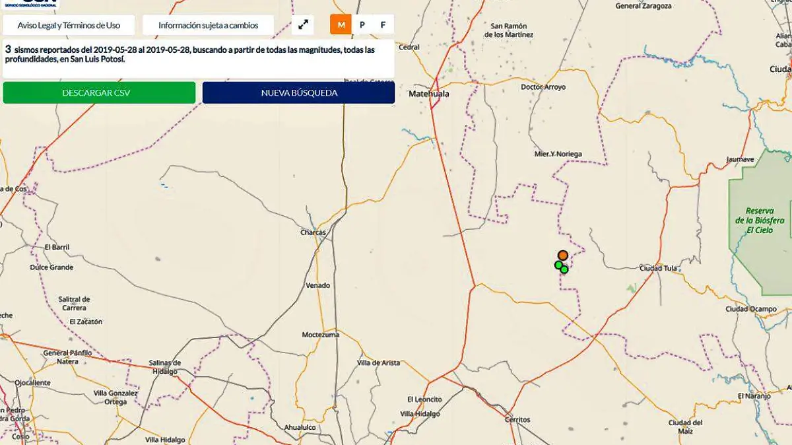The height and width of the screenshot is (445, 792).
Task: Click the Doctor Arroyo map label
Action: [x=543, y=87]
